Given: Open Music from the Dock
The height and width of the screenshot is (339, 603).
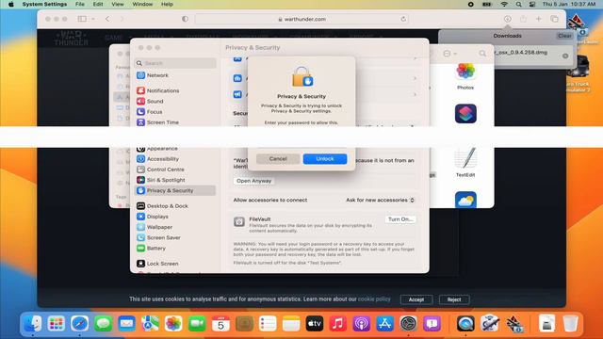Looking at the screenshot, I should (x=337, y=324).
